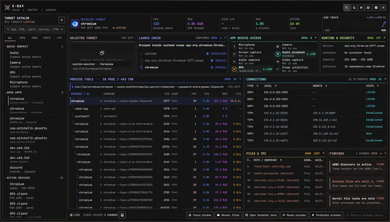Select dev.zed.Zed README.md app entry
Viewport: 390px width, 222px height.
click(x=35, y=150)
